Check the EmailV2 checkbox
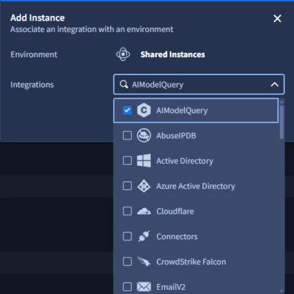Screen dimensions: 294x294 (127, 287)
